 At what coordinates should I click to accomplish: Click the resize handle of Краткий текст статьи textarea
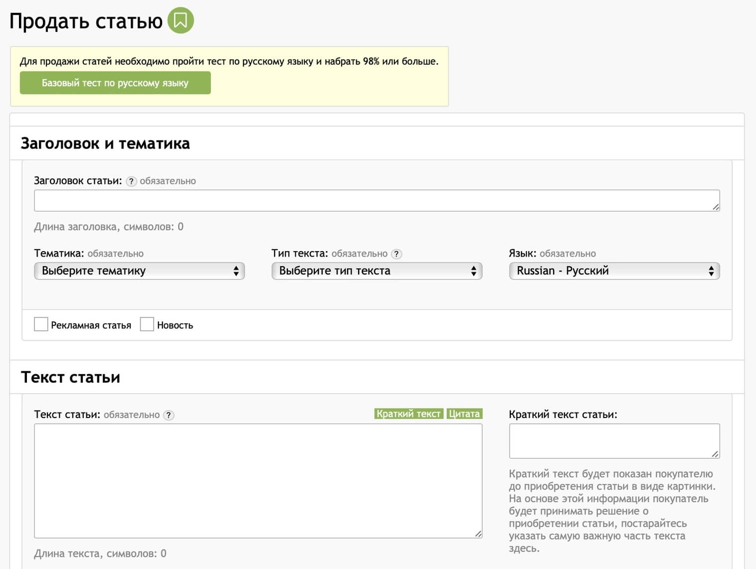point(716,454)
